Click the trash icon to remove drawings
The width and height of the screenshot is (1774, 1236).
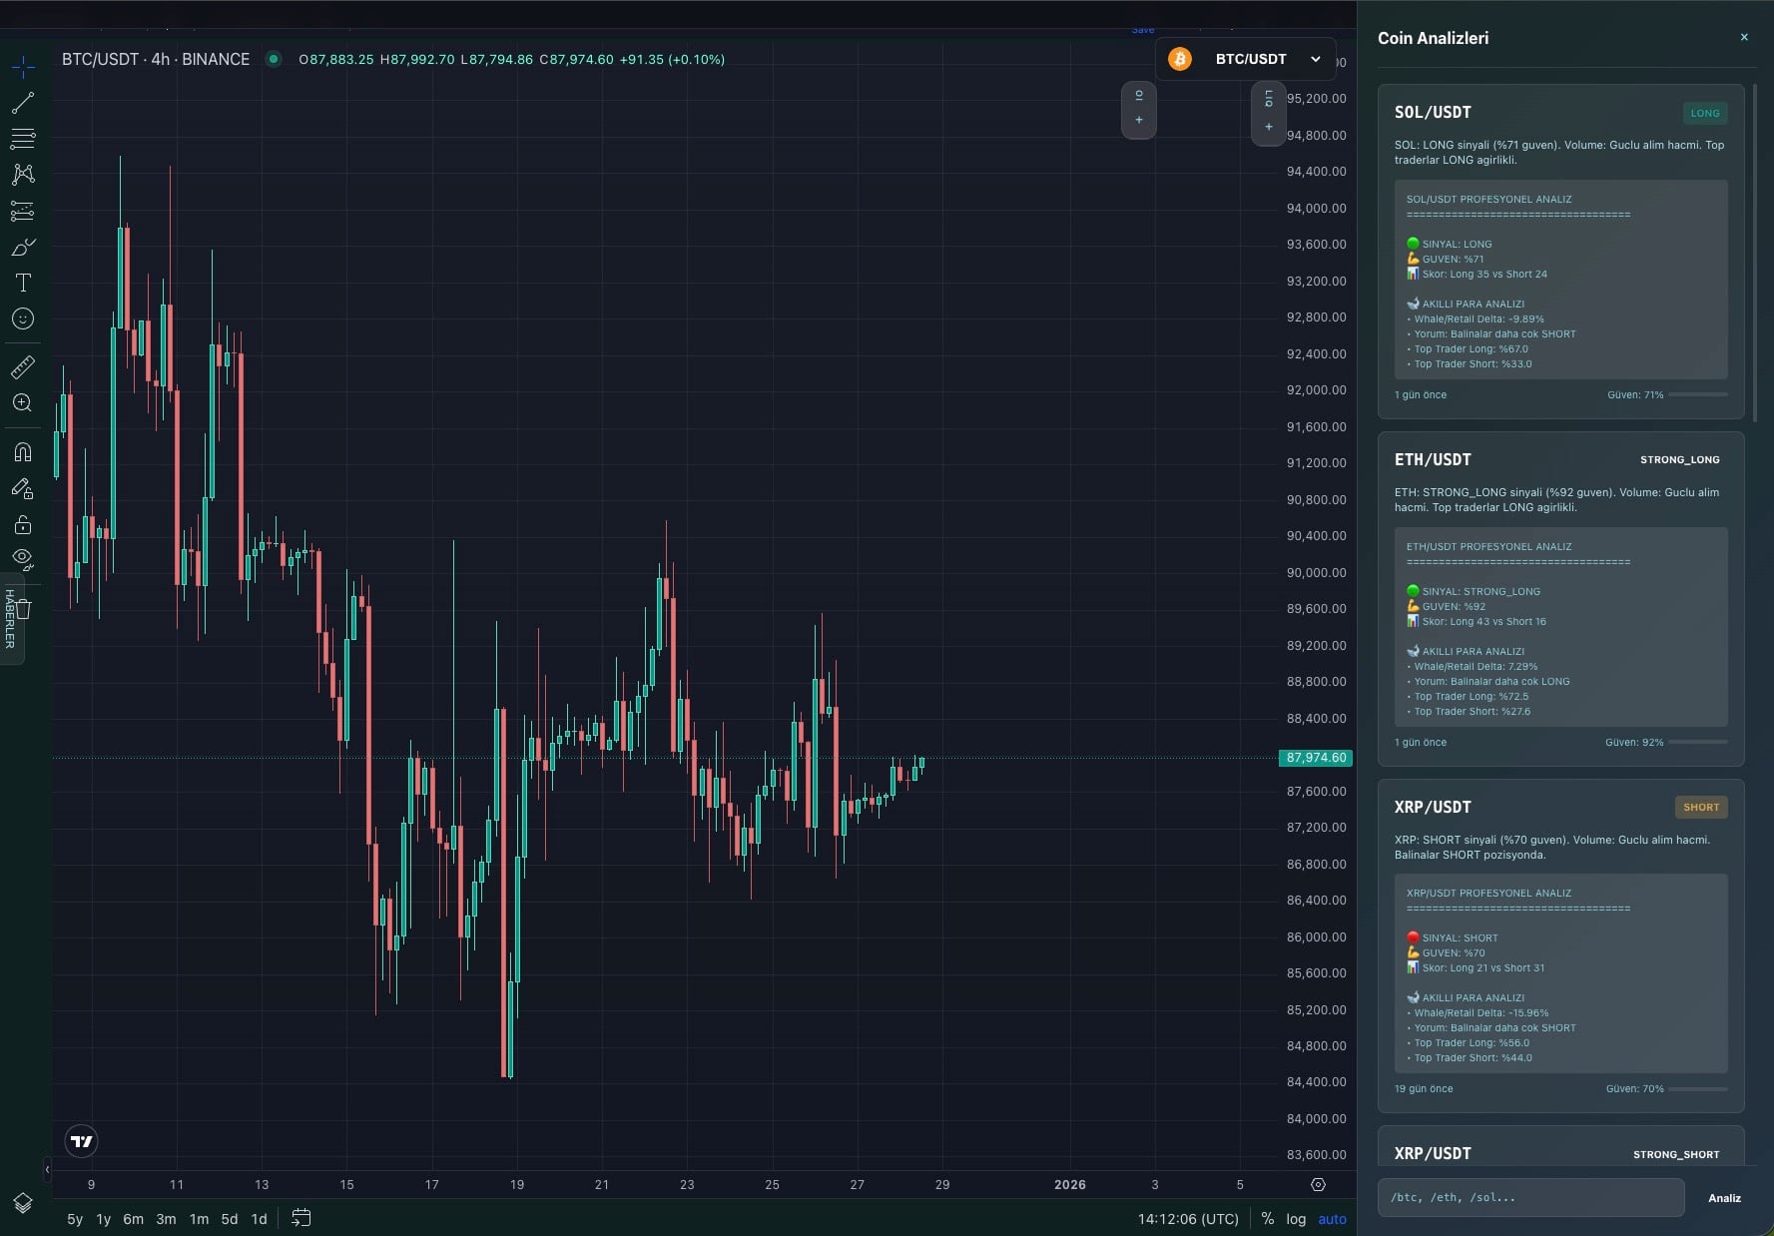pos(24,608)
